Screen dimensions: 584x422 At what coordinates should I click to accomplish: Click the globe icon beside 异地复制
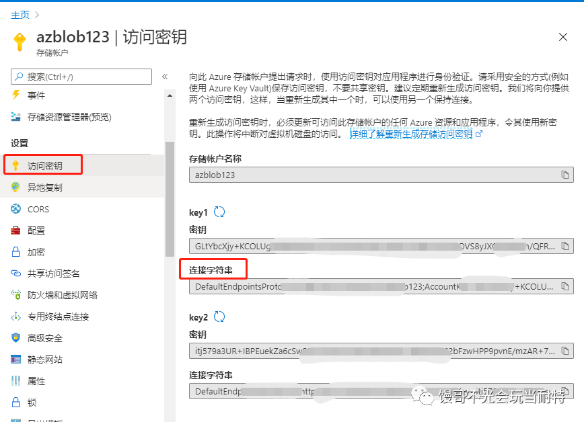[15, 187]
